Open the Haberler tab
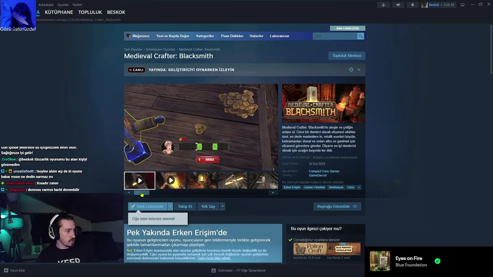 point(257,36)
